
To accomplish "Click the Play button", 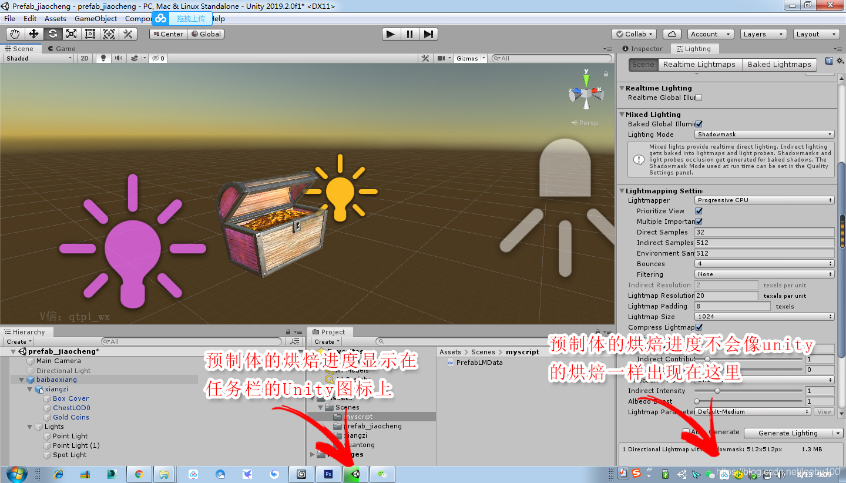I will tap(391, 34).
